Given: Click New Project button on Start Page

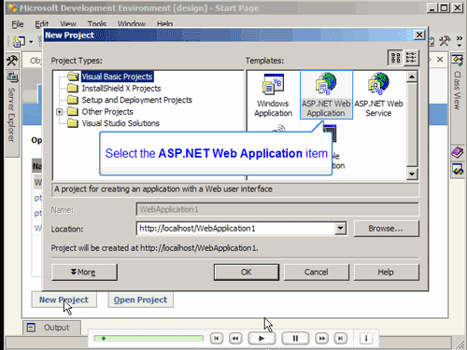Looking at the screenshot, I should tap(64, 300).
